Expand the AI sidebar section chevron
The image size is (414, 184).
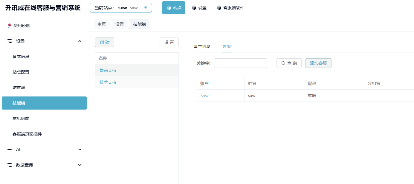pos(80,149)
